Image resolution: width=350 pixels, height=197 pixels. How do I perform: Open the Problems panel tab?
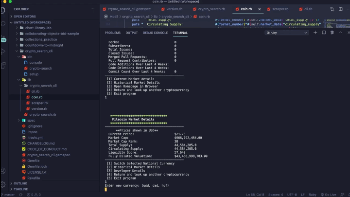pos(112,33)
